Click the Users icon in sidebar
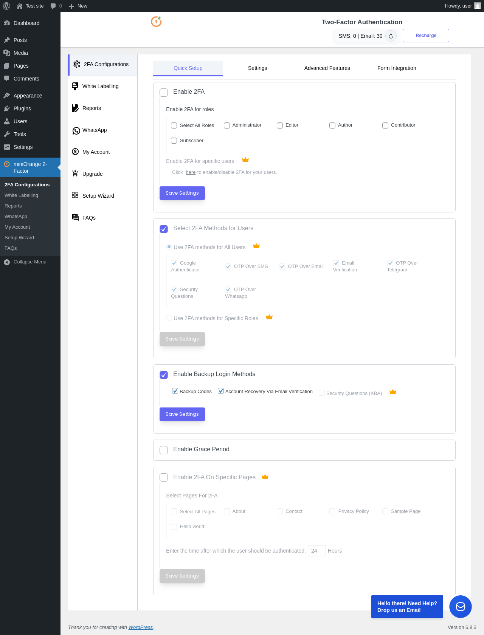The image size is (484, 635). click(7, 121)
